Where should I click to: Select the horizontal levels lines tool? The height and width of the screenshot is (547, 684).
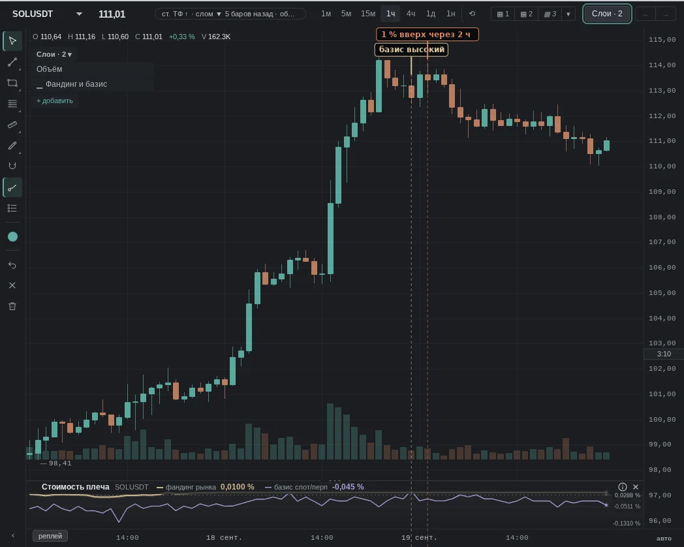[12, 104]
